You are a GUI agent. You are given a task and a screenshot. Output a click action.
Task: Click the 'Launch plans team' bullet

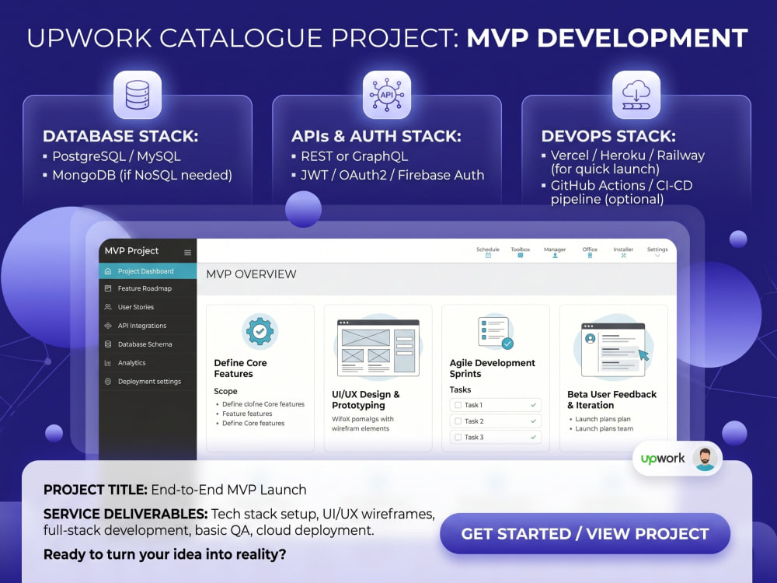[604, 428]
